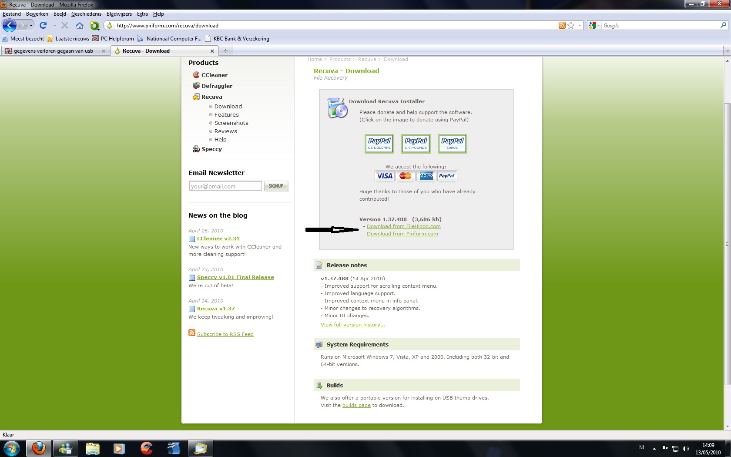731x457 pixels.
Task: Open PC Helpforum bookmark
Action: 113,38
